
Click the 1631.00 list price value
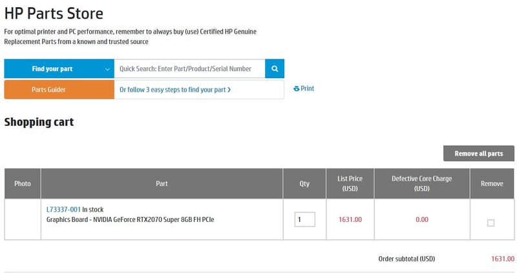pyautogui.click(x=350, y=219)
